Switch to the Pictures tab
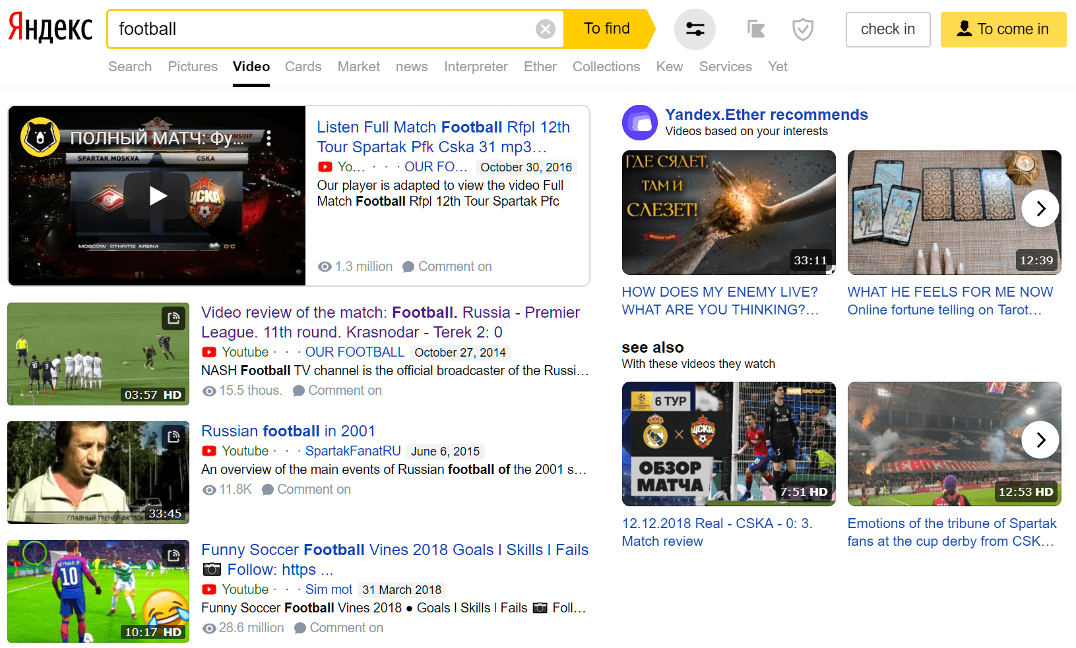Image resolution: width=1076 pixels, height=648 pixels. [193, 67]
